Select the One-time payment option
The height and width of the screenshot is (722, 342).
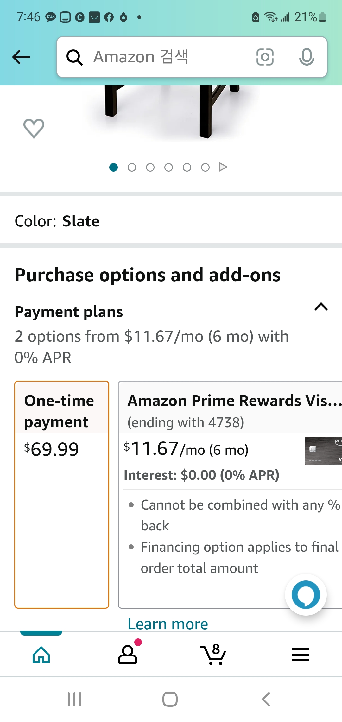click(x=62, y=494)
